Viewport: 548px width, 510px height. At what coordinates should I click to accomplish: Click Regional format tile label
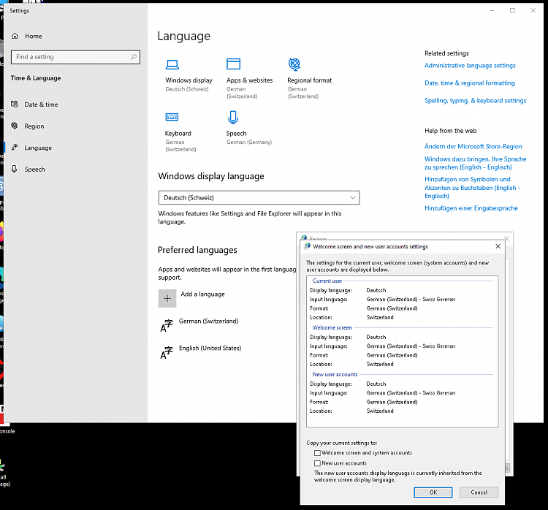click(309, 80)
